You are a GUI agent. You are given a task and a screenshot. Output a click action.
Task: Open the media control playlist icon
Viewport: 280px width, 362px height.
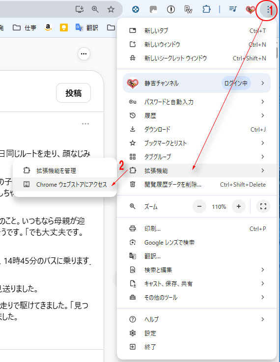click(233, 9)
